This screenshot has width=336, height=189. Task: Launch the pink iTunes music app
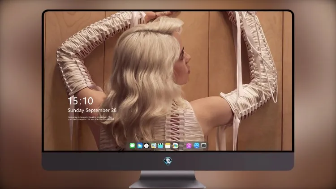pyautogui.click(x=189, y=146)
